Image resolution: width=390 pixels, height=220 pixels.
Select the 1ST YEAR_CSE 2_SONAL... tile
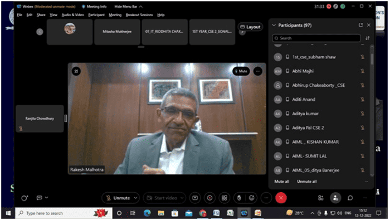click(212, 32)
